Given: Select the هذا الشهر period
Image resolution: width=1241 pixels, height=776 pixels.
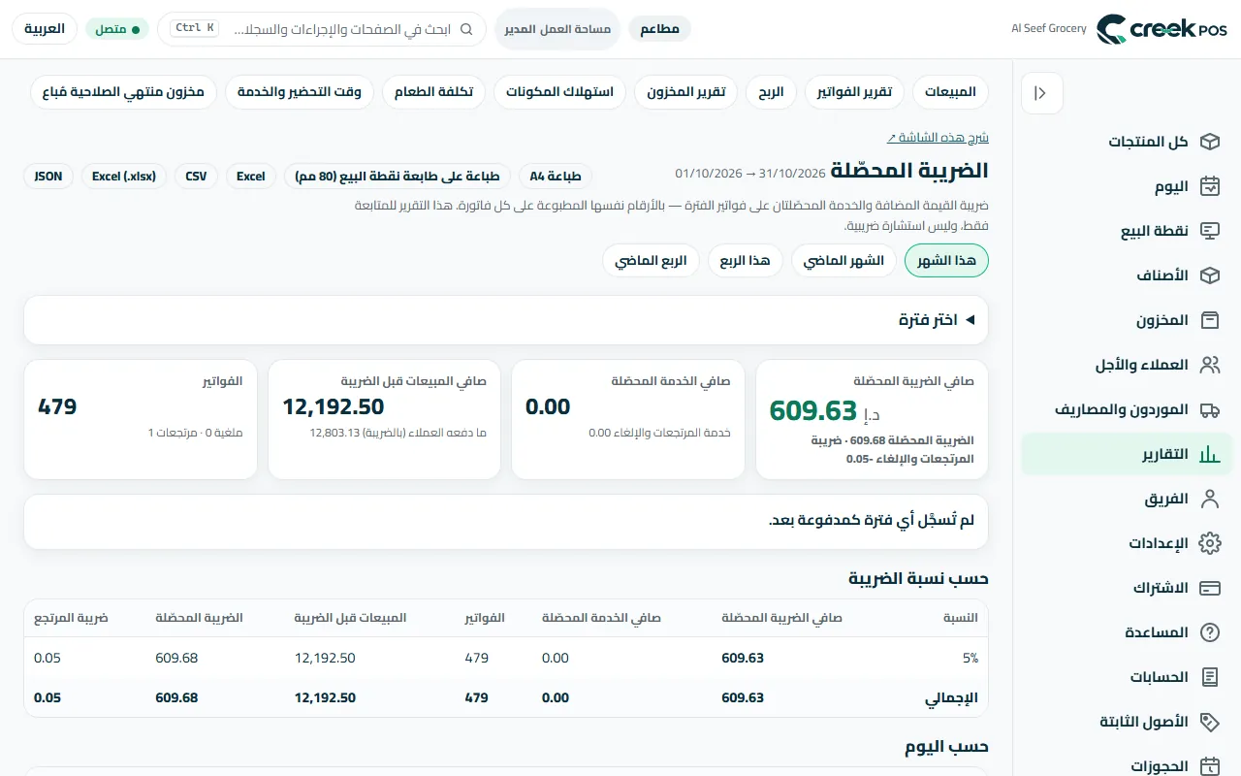Looking at the screenshot, I should pos(946,261).
